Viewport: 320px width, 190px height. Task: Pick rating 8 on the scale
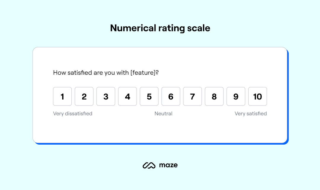point(214,96)
